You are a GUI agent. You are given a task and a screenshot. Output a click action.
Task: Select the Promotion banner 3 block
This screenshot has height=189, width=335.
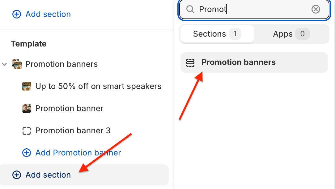pyautogui.click(x=73, y=131)
